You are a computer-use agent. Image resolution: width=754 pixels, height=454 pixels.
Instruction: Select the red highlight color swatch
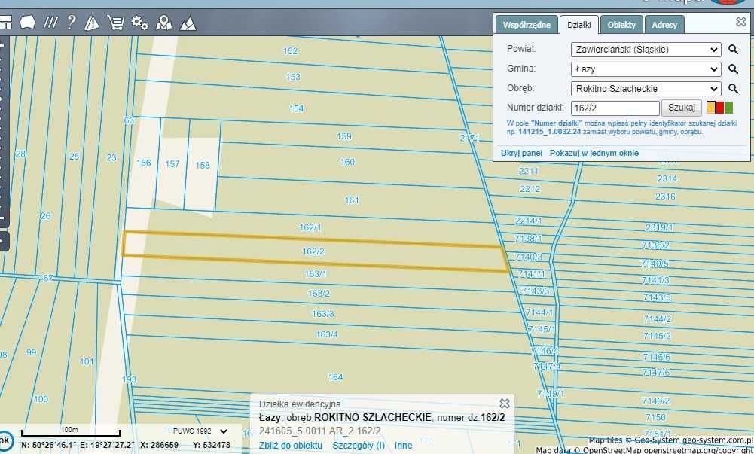click(x=720, y=108)
